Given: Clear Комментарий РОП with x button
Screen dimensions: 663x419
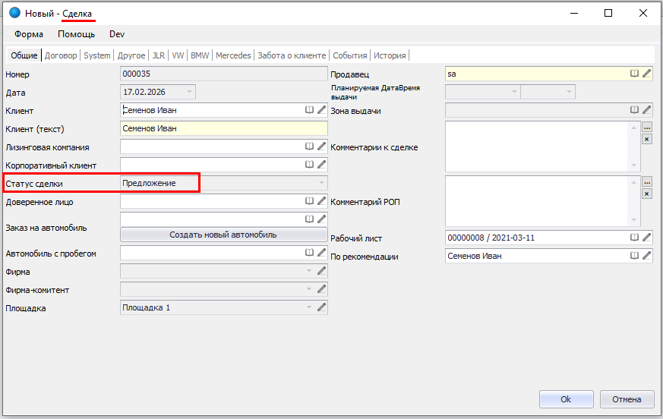Looking at the screenshot, I should (x=647, y=194).
